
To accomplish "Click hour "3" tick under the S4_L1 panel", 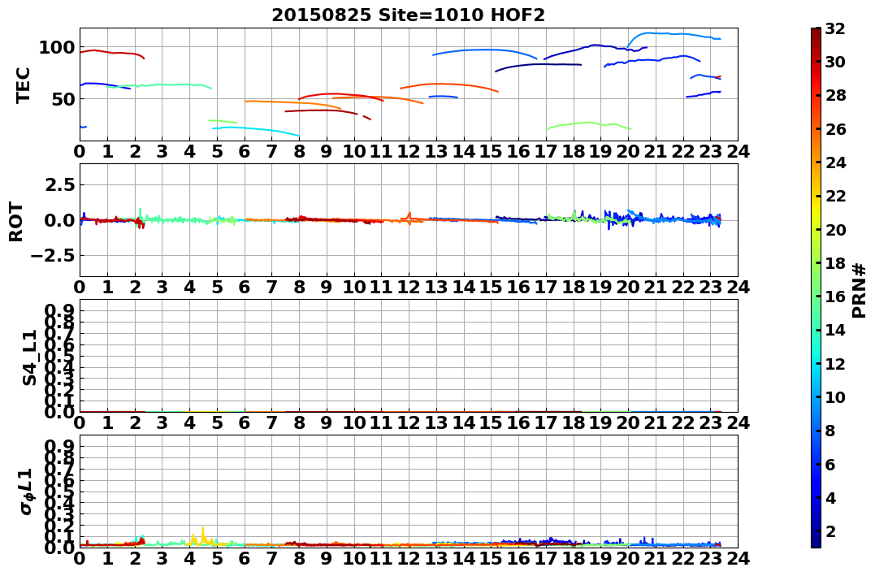I will coord(162,423).
